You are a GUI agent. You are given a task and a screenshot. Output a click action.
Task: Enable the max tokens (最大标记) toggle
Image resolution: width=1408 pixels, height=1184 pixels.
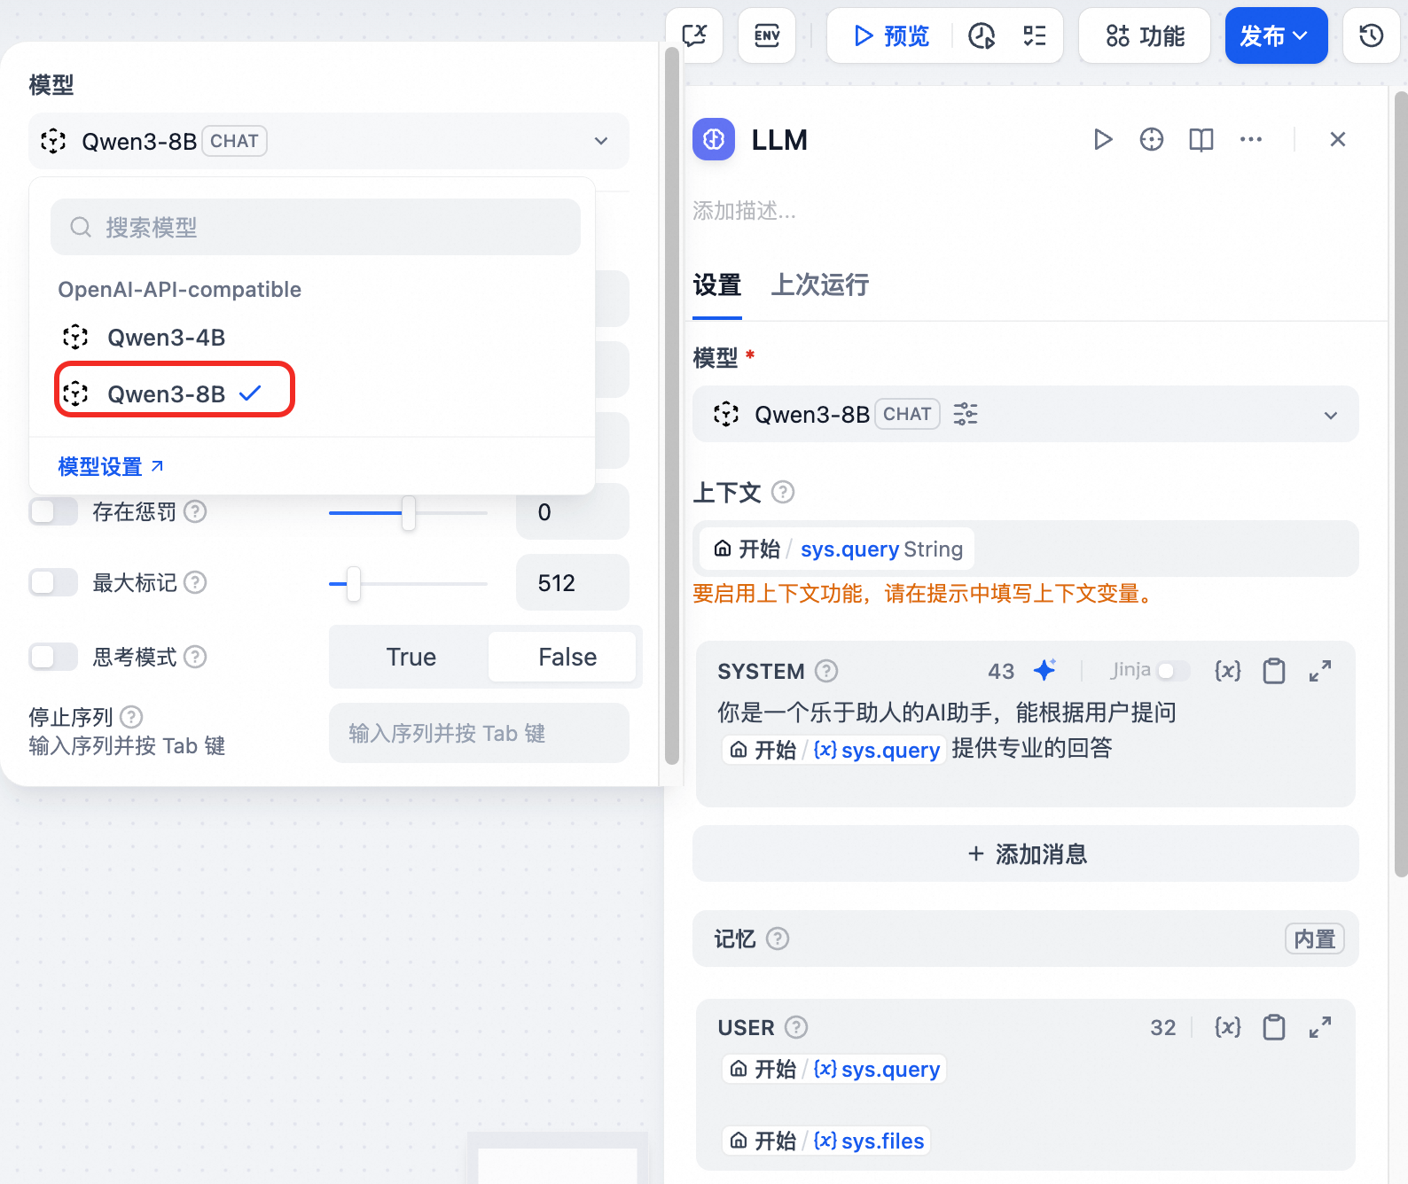[53, 582]
